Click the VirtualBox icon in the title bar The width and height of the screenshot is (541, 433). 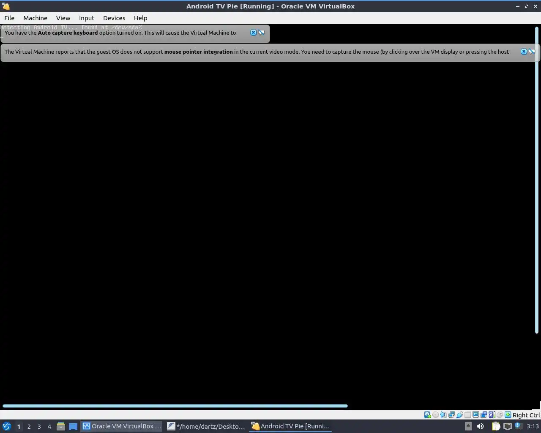[x=6, y=6]
